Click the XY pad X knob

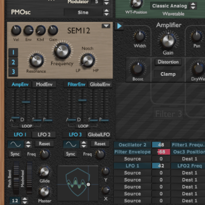click(106, 190)
